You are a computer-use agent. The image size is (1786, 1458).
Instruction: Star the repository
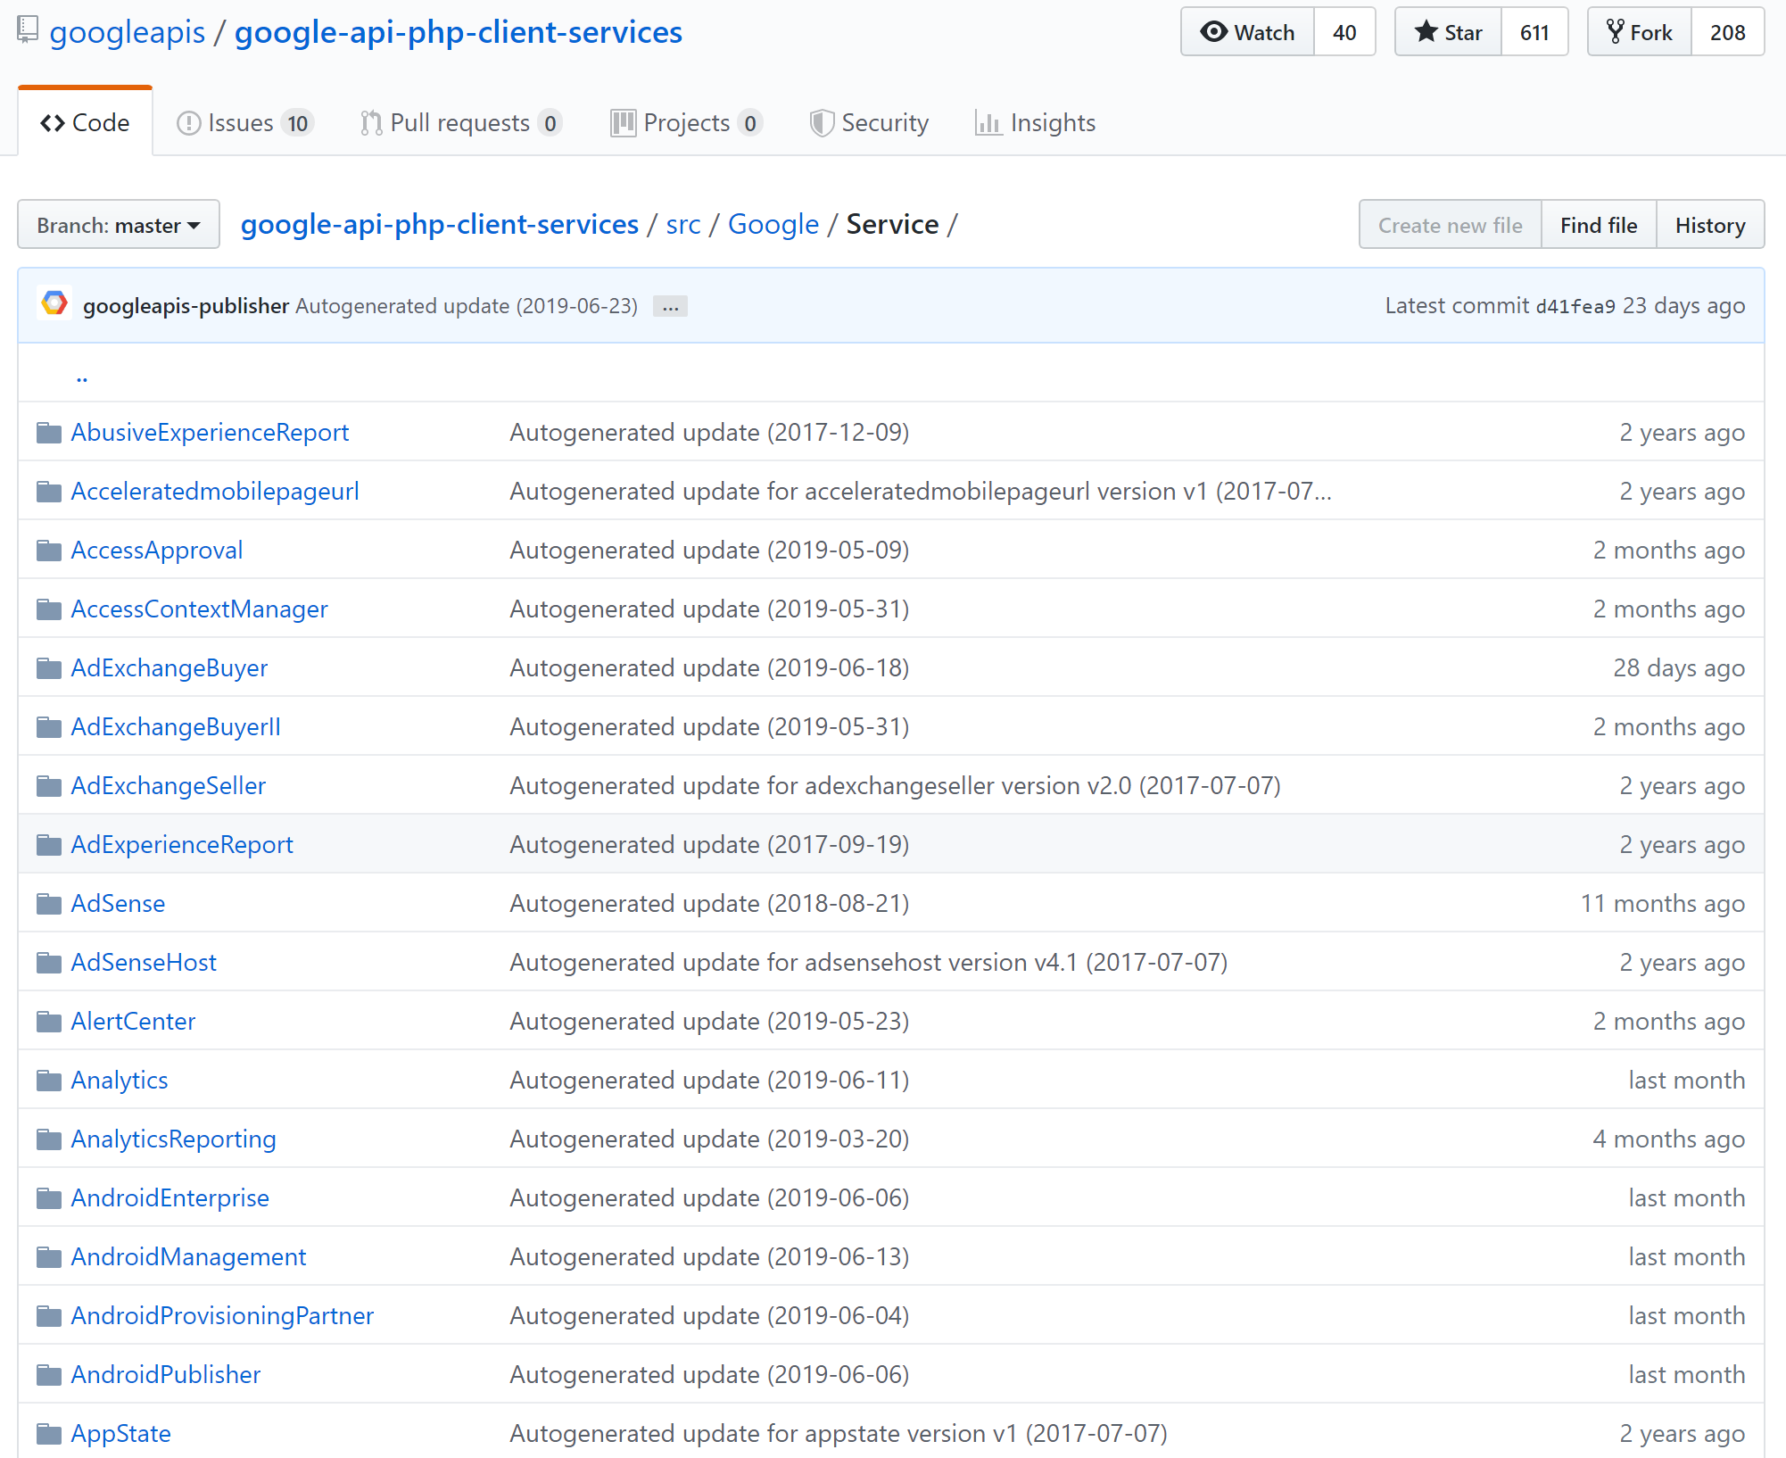(1448, 32)
